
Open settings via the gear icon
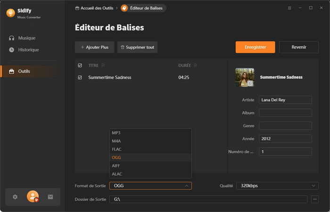pyautogui.click(x=15, y=197)
